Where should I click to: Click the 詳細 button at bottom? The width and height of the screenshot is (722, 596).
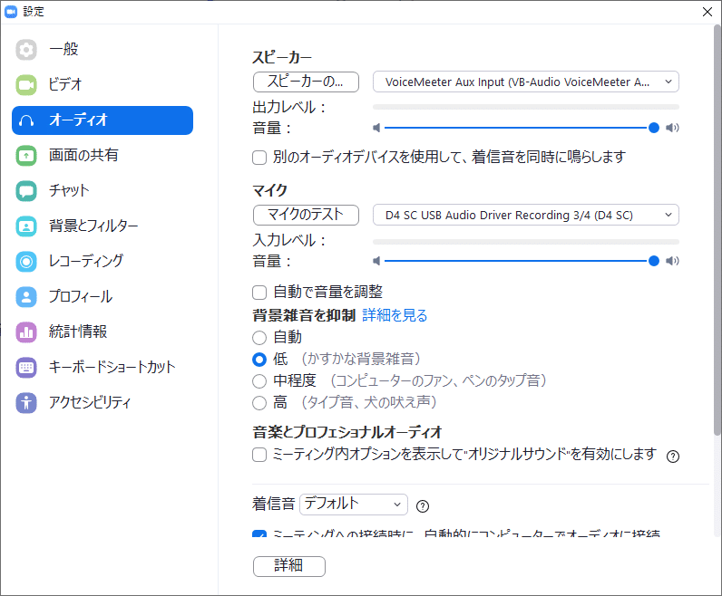(x=289, y=566)
